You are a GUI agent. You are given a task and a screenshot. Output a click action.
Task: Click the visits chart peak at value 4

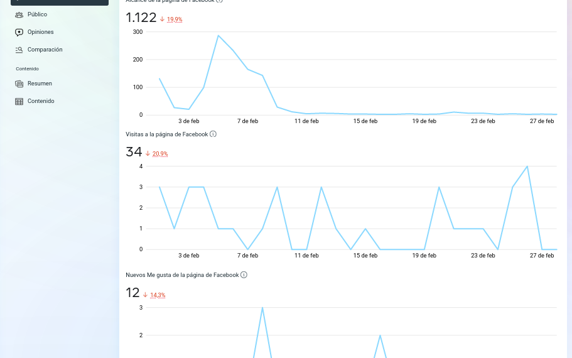coord(527,166)
